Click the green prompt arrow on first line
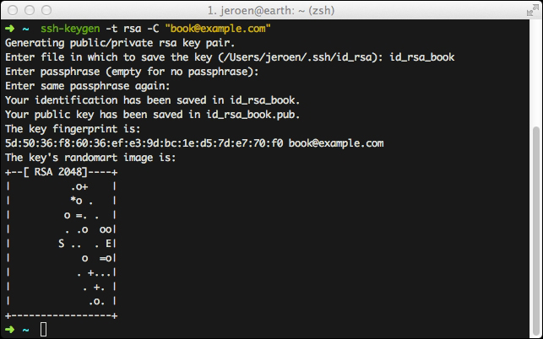The image size is (543, 339). pyautogui.click(x=9, y=27)
